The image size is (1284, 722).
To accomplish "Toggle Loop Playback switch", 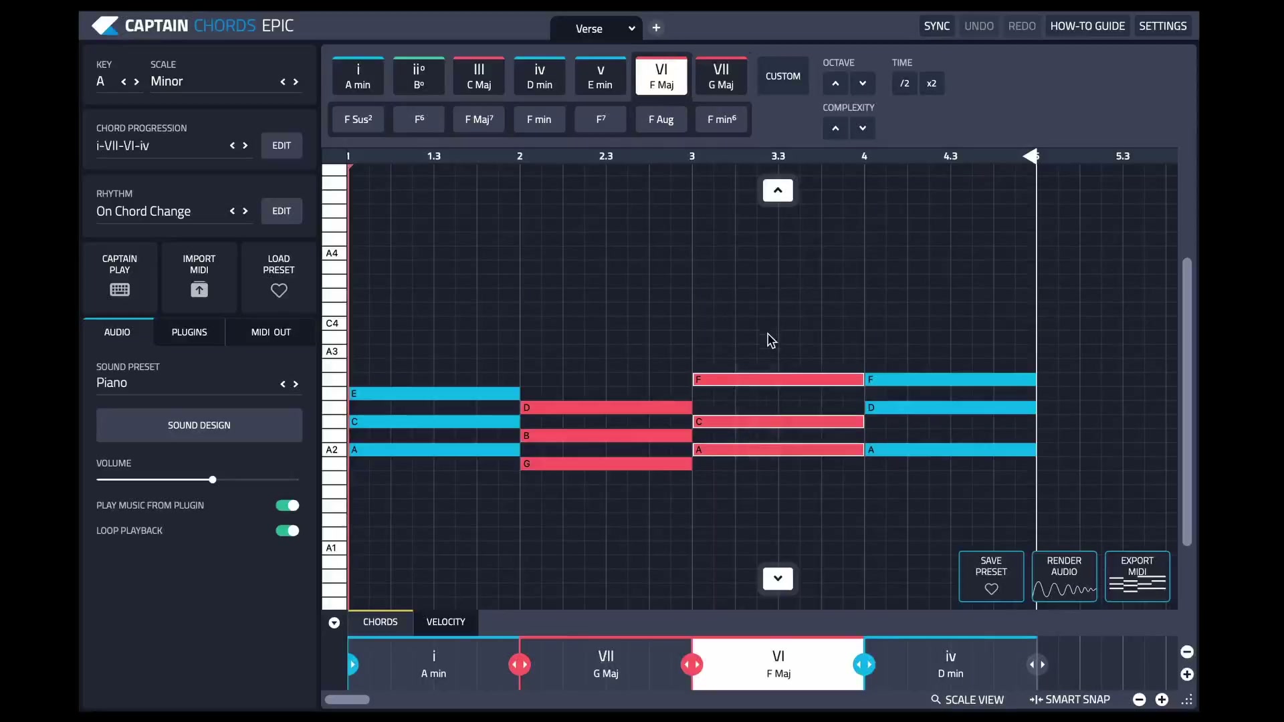I will click(288, 531).
